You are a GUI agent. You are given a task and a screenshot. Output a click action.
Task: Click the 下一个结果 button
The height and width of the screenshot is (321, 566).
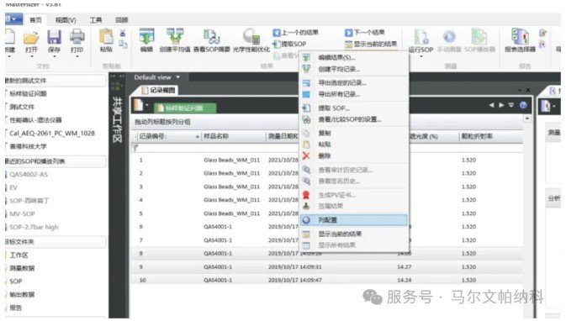click(365, 33)
